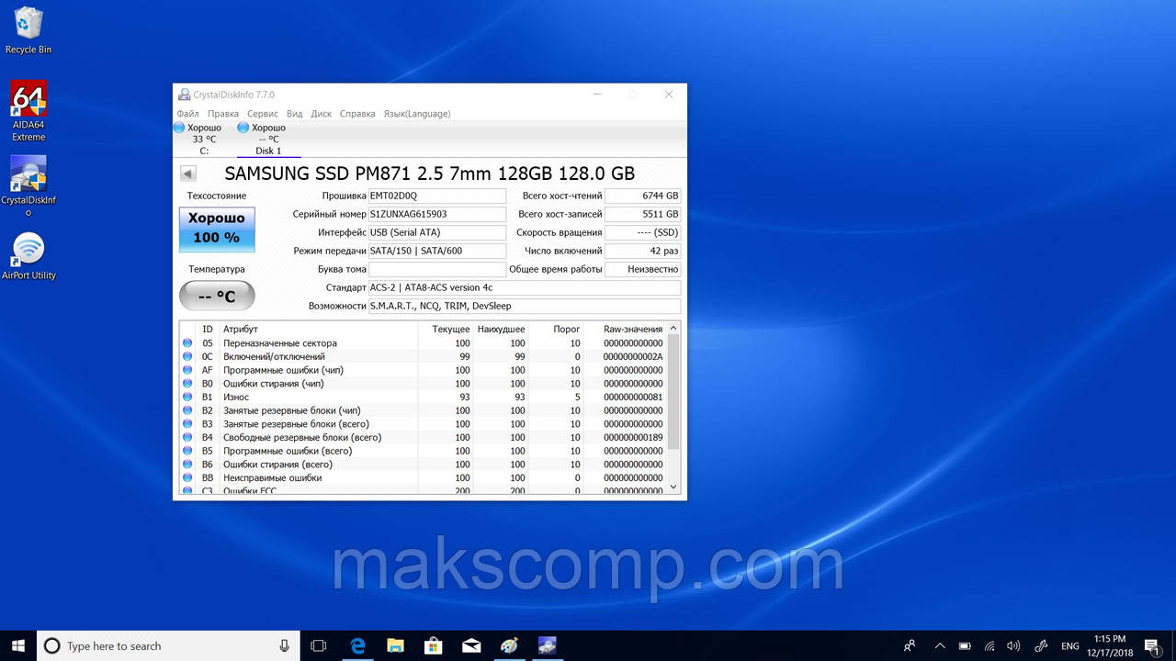Click the empty Буква тома field
Viewport: 1176px width, 661px height.
(x=437, y=269)
